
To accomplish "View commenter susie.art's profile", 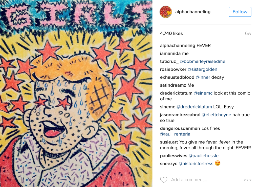I will tap(169, 142).
